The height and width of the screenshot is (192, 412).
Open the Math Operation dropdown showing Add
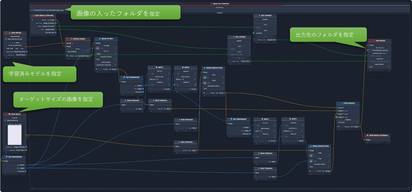[265, 131]
